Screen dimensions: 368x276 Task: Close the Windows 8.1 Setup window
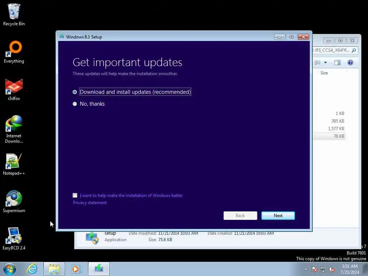tap(303, 37)
